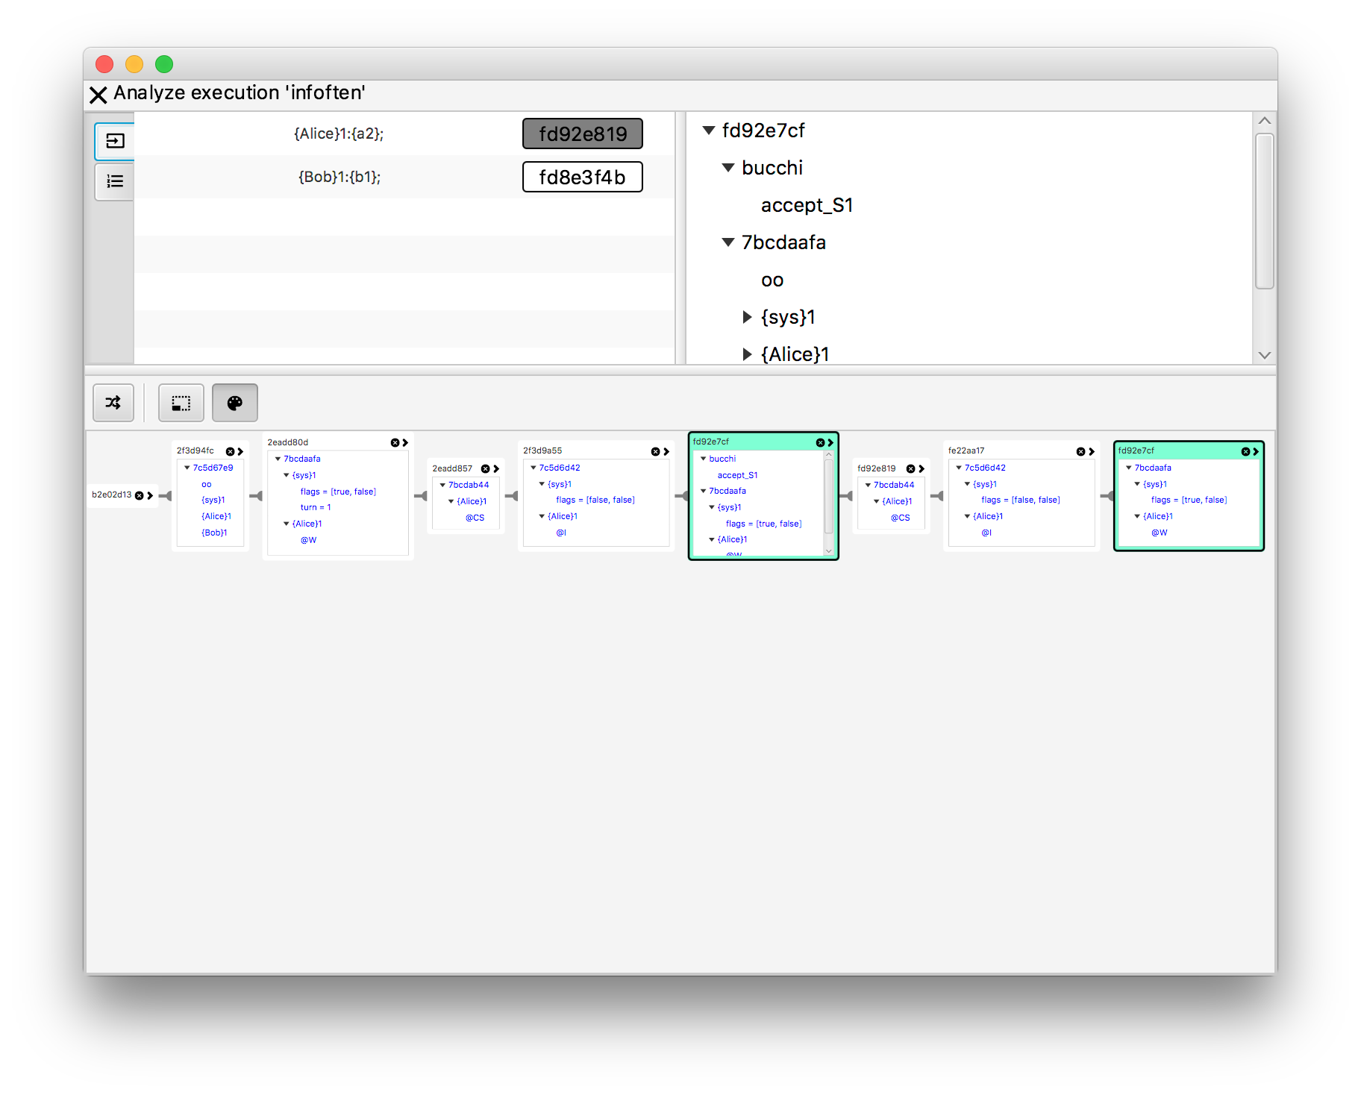Collapse 7c5d67e9 inside node 2f3d94fc
The height and width of the screenshot is (1095, 1361).
(x=187, y=468)
